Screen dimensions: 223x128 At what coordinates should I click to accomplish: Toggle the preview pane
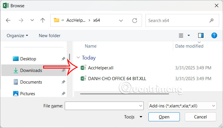[201, 35]
